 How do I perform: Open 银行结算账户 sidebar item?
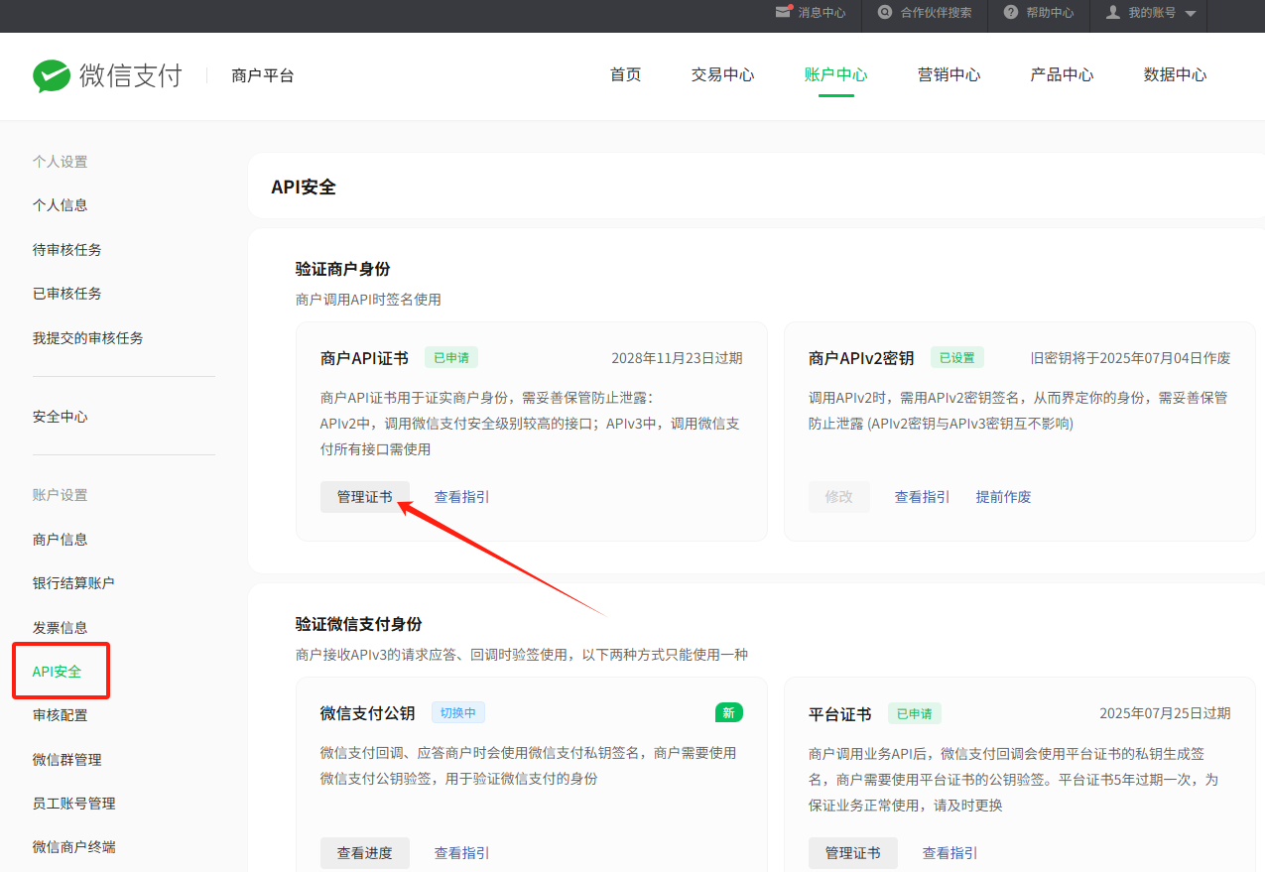(73, 583)
